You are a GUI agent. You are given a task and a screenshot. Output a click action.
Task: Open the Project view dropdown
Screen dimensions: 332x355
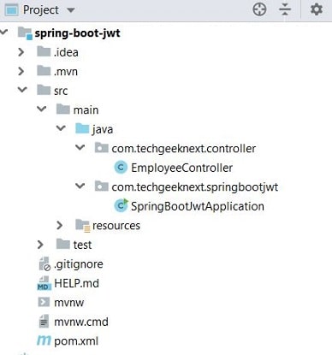pyautogui.click(x=70, y=10)
